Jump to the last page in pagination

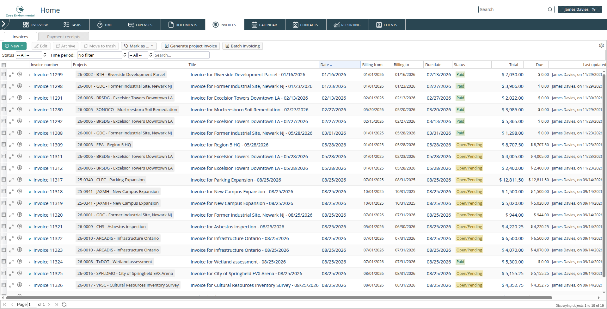click(x=57, y=305)
